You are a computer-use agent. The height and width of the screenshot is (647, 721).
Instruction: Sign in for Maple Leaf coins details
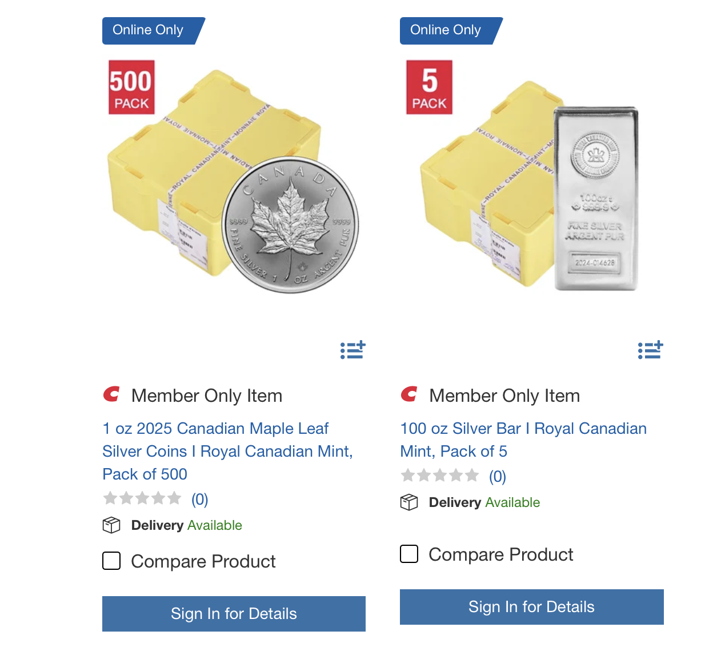[x=234, y=613]
